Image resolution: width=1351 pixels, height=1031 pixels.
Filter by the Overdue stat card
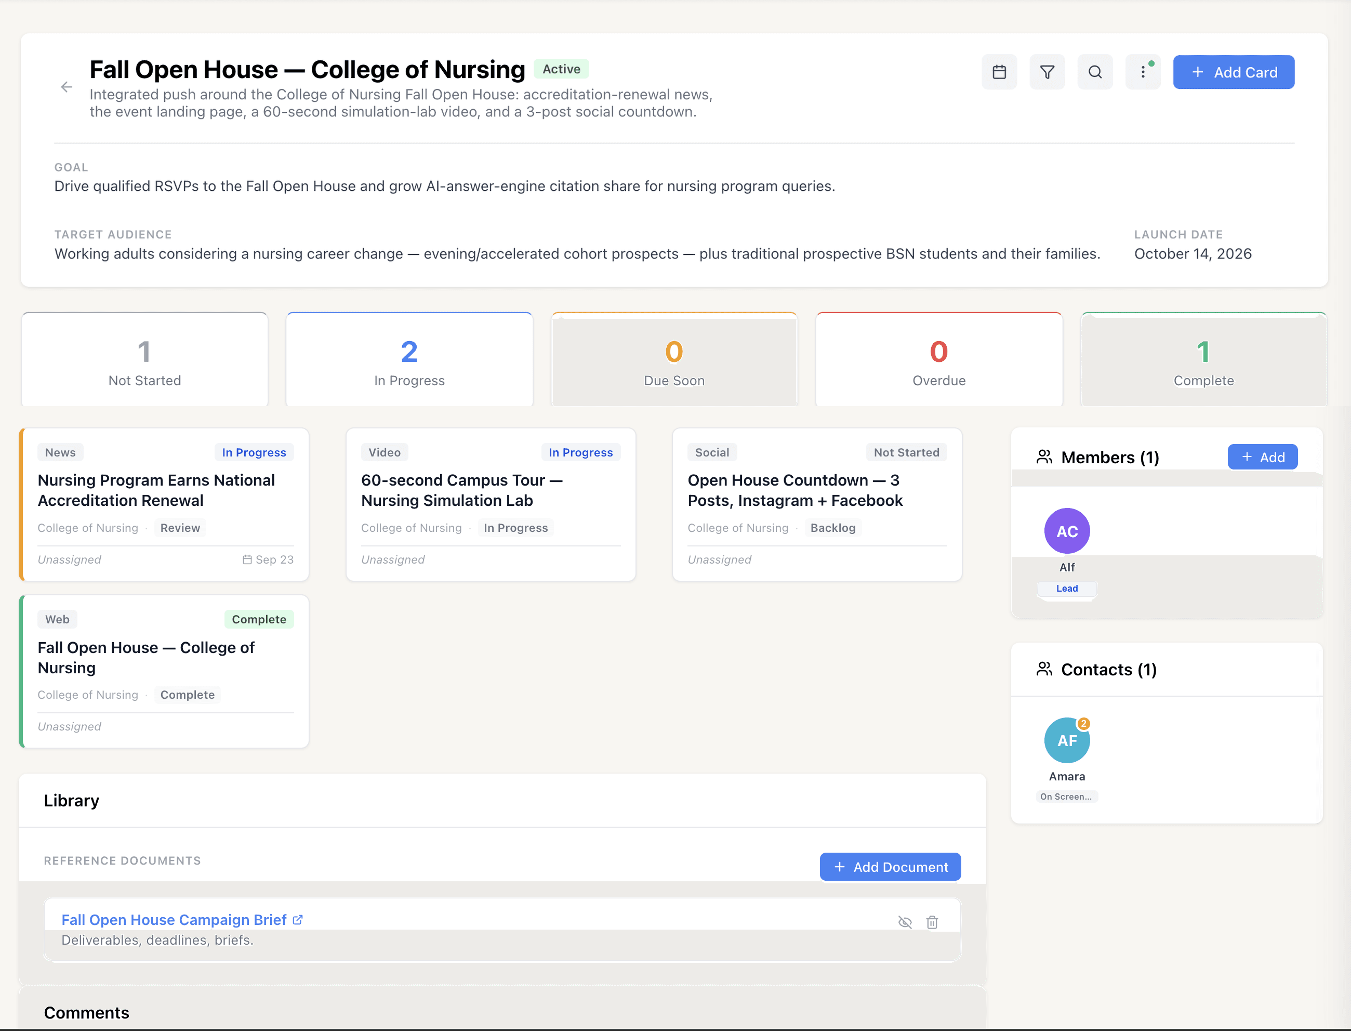(938, 360)
